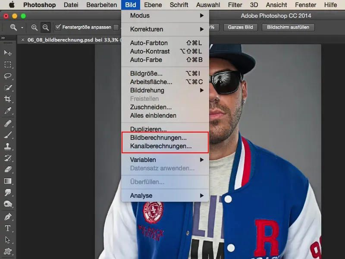The width and height of the screenshot is (345, 259).
Task: Click the Ganzes Bild button
Action: (x=240, y=27)
